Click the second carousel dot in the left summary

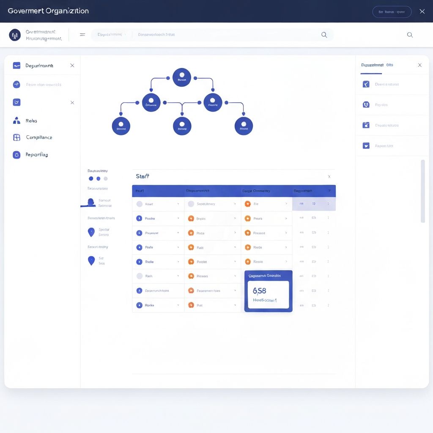click(x=98, y=178)
